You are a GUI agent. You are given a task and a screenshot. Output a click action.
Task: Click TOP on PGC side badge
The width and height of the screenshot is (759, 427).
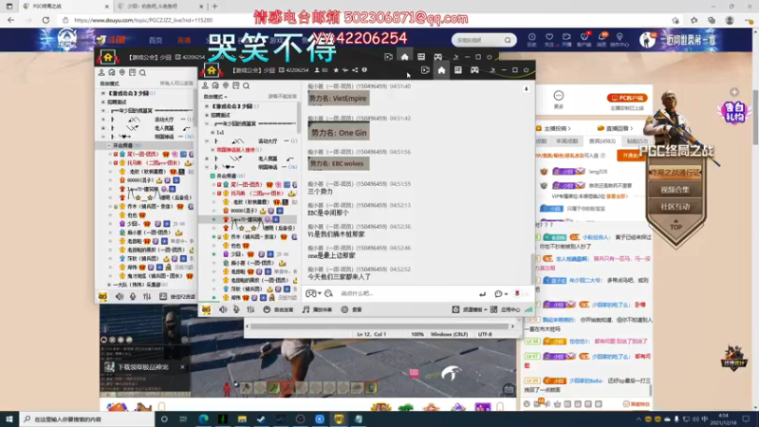click(x=676, y=226)
